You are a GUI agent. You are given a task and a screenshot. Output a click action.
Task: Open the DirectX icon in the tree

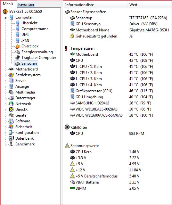tap(11, 110)
